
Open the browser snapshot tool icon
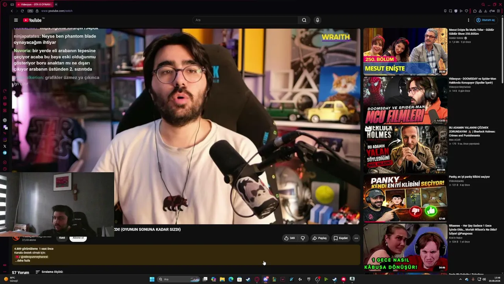click(x=450, y=11)
